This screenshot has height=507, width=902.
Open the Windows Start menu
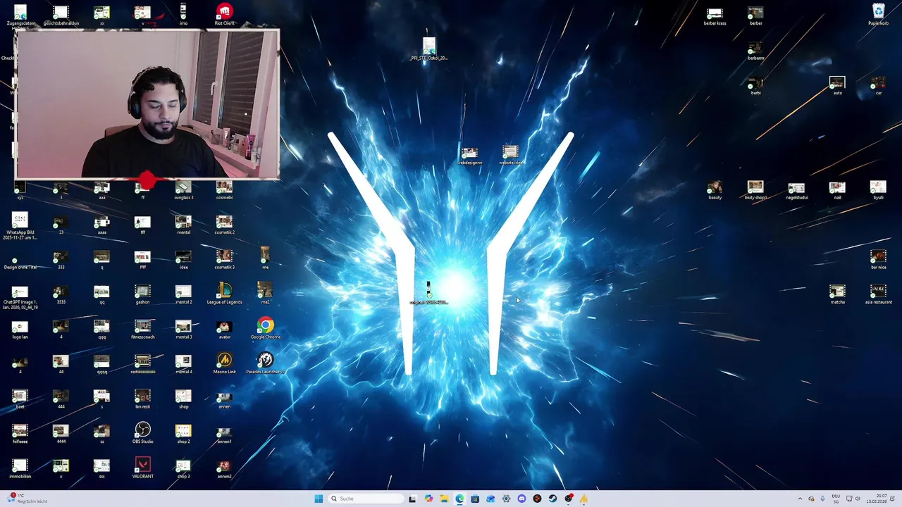[319, 499]
